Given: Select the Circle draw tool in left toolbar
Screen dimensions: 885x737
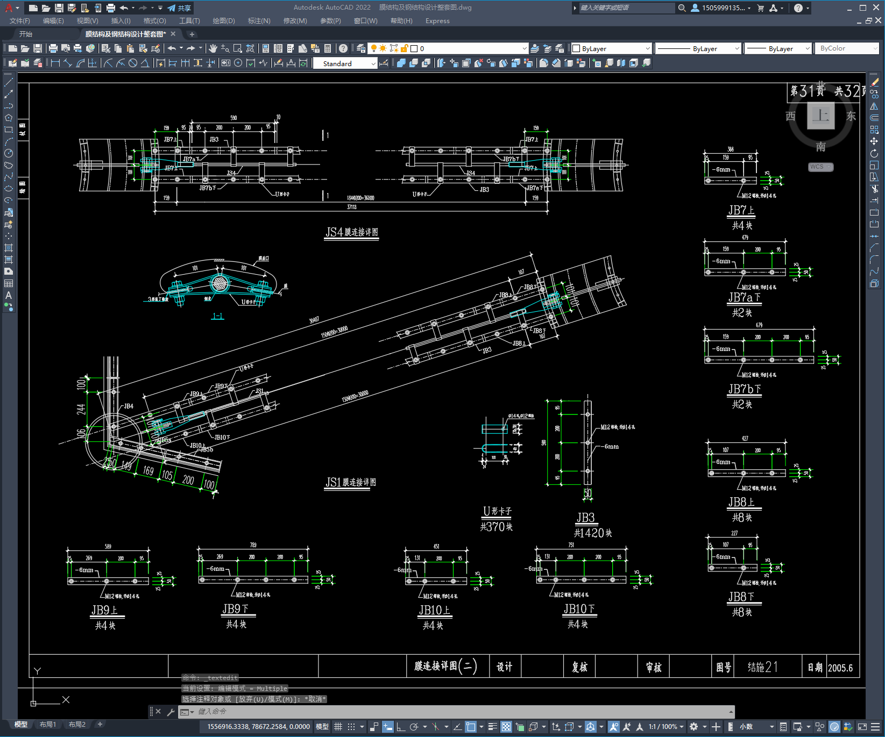Looking at the screenshot, I should (9, 153).
